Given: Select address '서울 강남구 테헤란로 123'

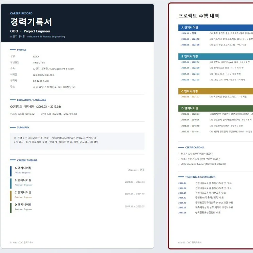Looking at the screenshot, I should (x=47, y=87).
